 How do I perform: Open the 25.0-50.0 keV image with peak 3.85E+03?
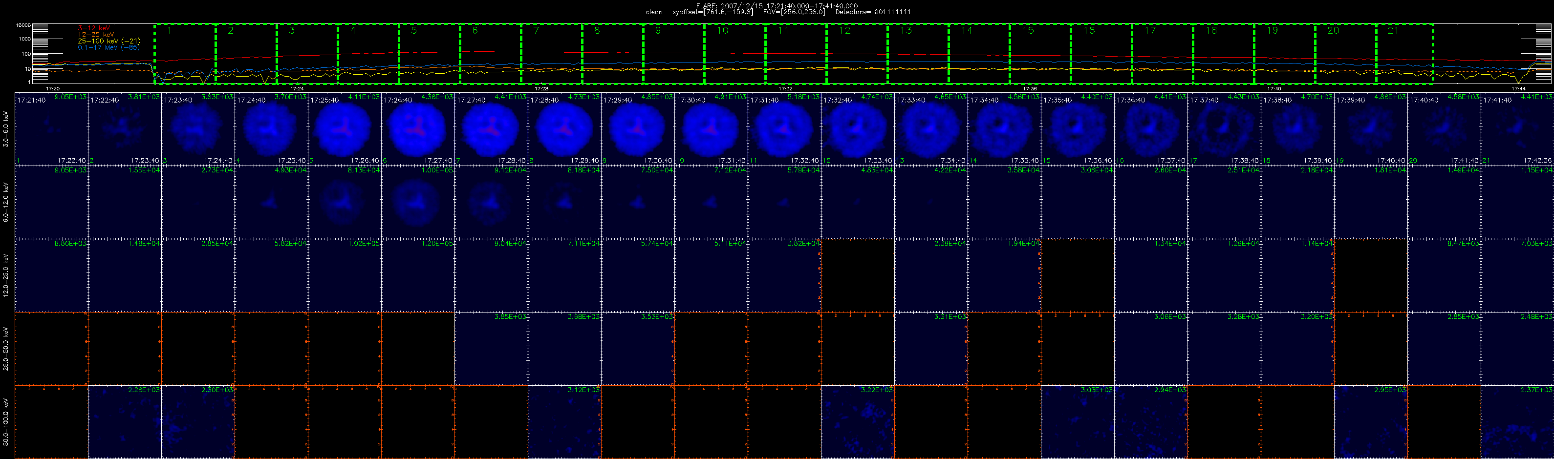[491, 349]
